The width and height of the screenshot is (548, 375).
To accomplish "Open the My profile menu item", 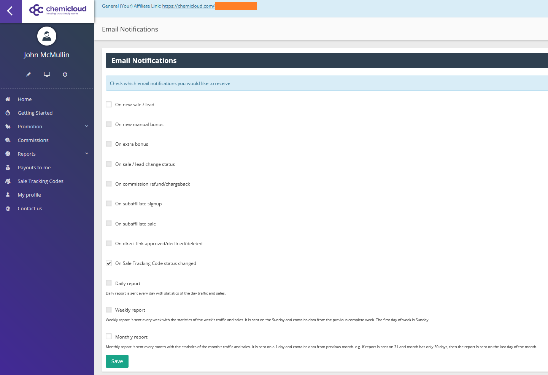I will click(x=29, y=195).
